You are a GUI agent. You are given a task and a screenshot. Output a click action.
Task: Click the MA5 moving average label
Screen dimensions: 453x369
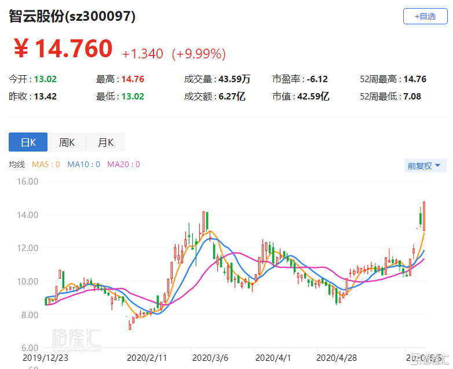pyautogui.click(x=46, y=164)
